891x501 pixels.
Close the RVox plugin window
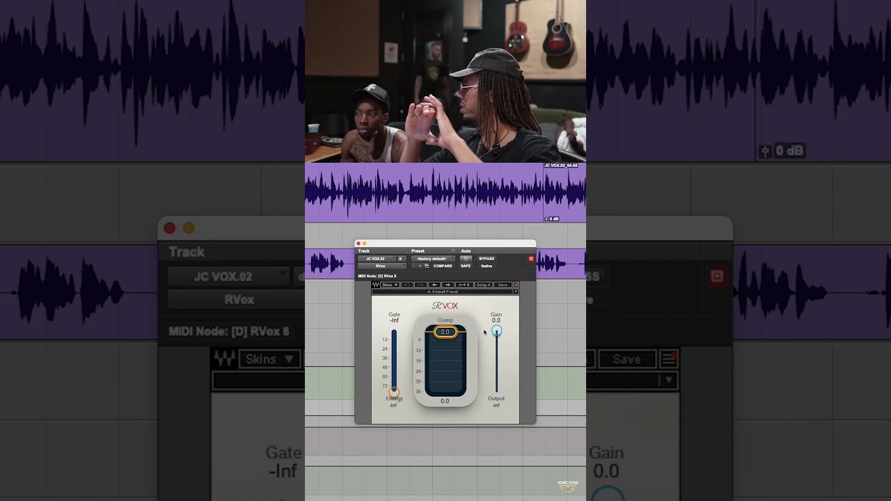pyautogui.click(x=358, y=244)
